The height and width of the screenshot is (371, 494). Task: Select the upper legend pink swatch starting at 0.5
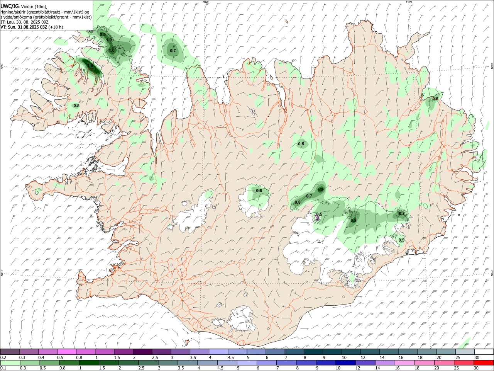coord(66,352)
